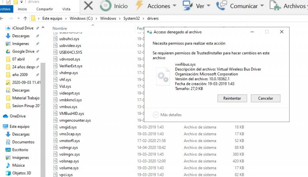Select 'Este equipo' in navigation pane
308x177 pixels.
click(x=19, y=126)
